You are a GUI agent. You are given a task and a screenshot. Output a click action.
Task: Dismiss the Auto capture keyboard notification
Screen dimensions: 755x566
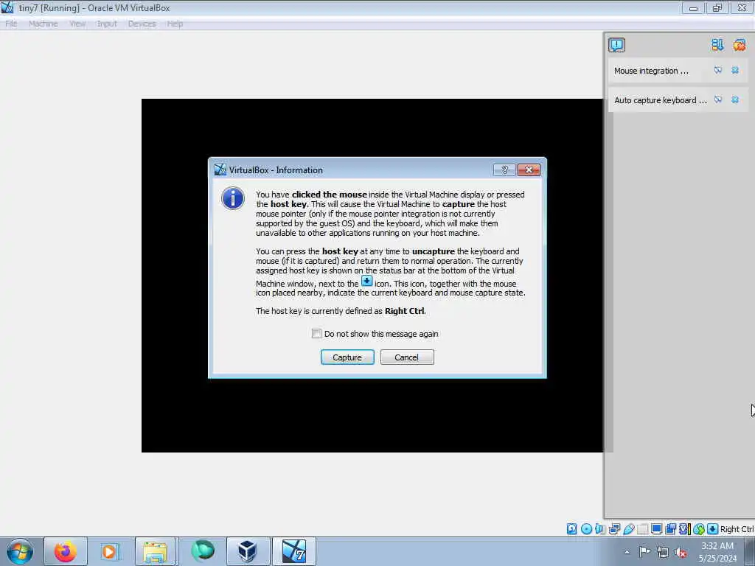click(735, 99)
